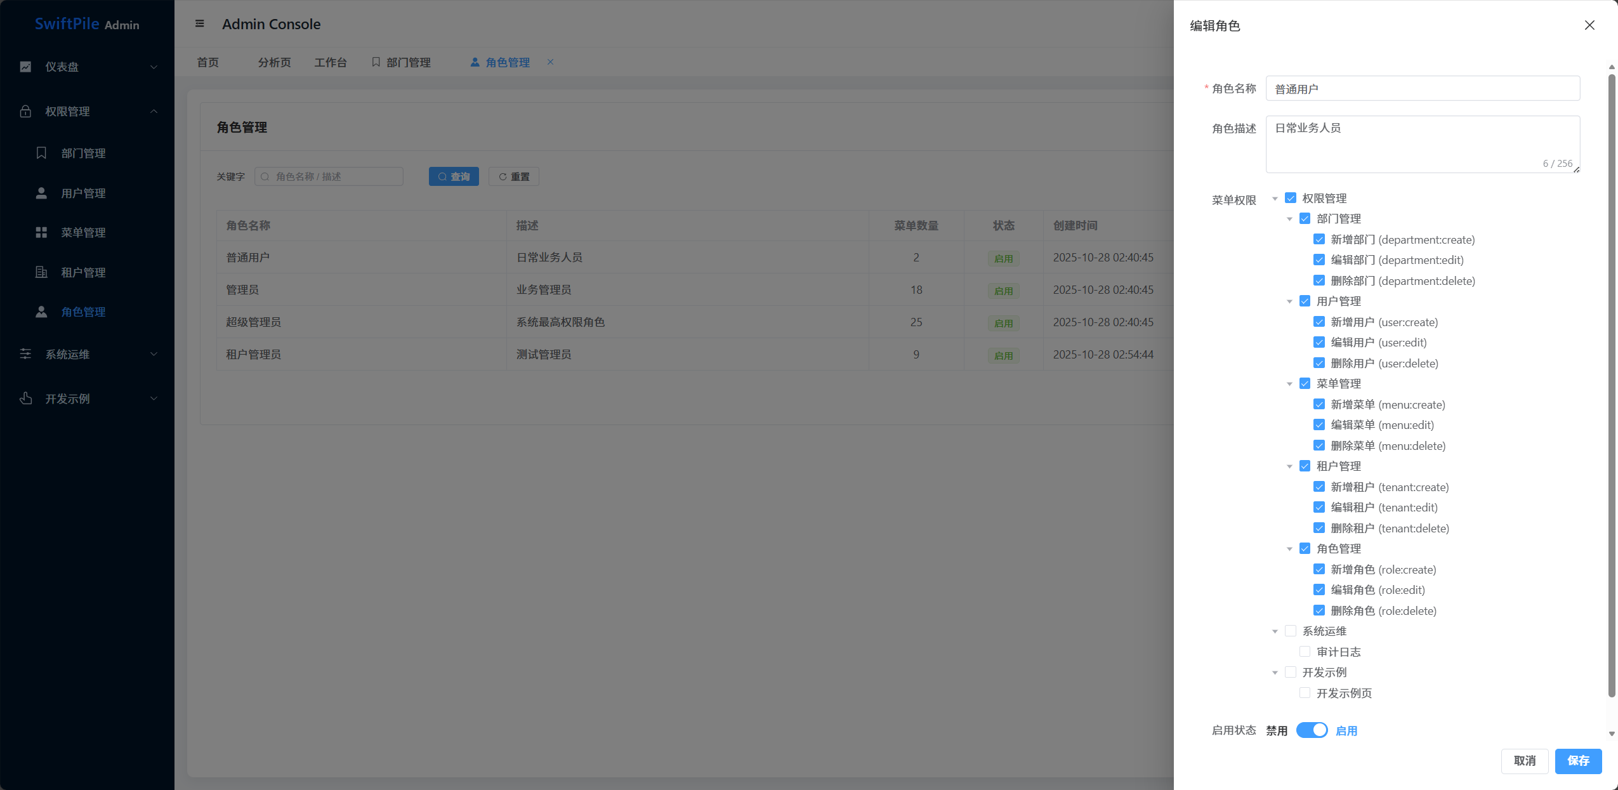
Task: Click the bookmark icon for 部门管理 in sidebar
Action: click(x=41, y=153)
